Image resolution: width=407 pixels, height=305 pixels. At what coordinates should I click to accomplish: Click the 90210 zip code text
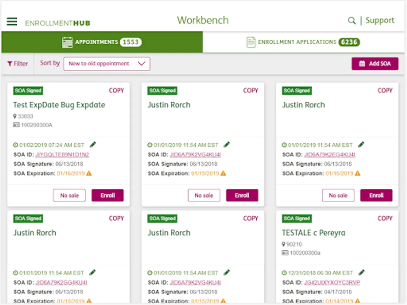point(294,244)
